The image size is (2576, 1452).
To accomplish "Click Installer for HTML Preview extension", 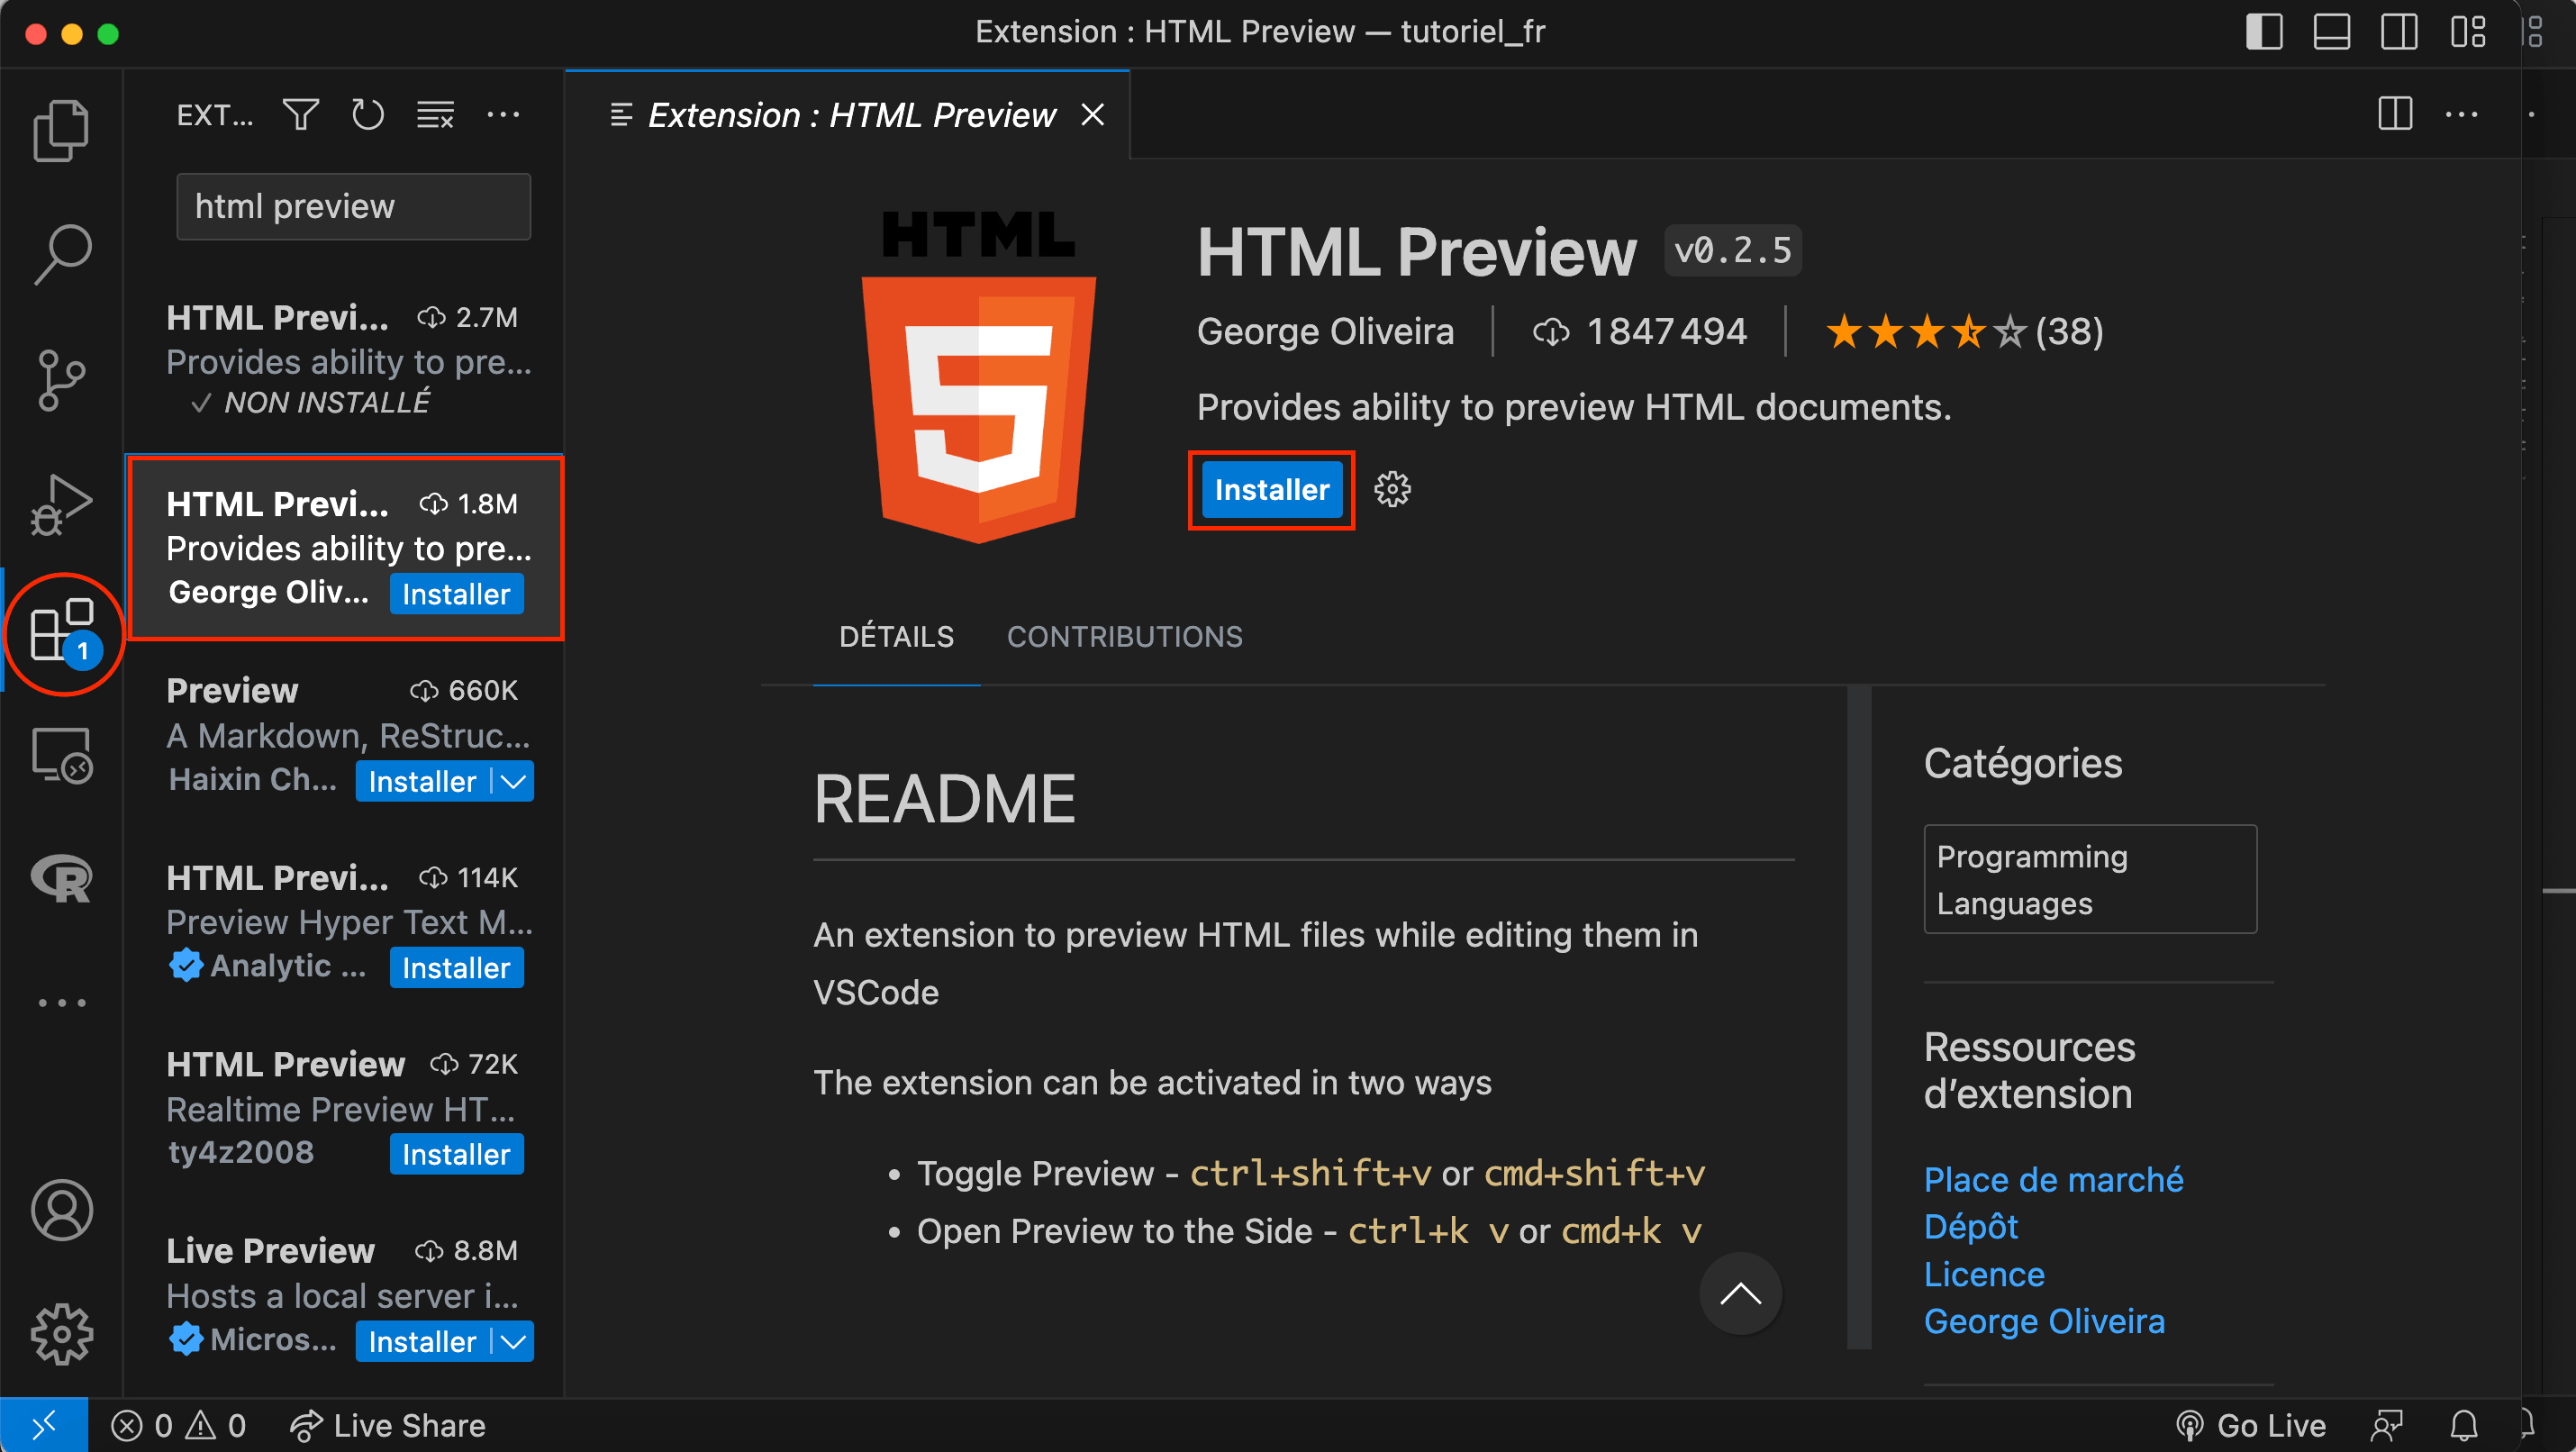I will (1270, 489).
